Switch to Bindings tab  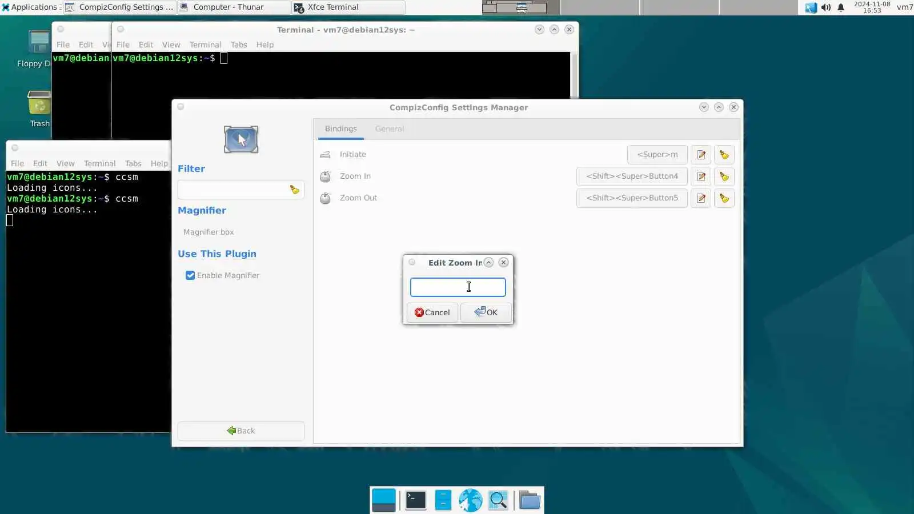point(340,129)
